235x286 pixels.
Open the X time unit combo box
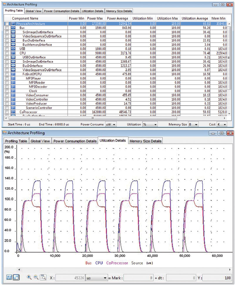pos(97,278)
